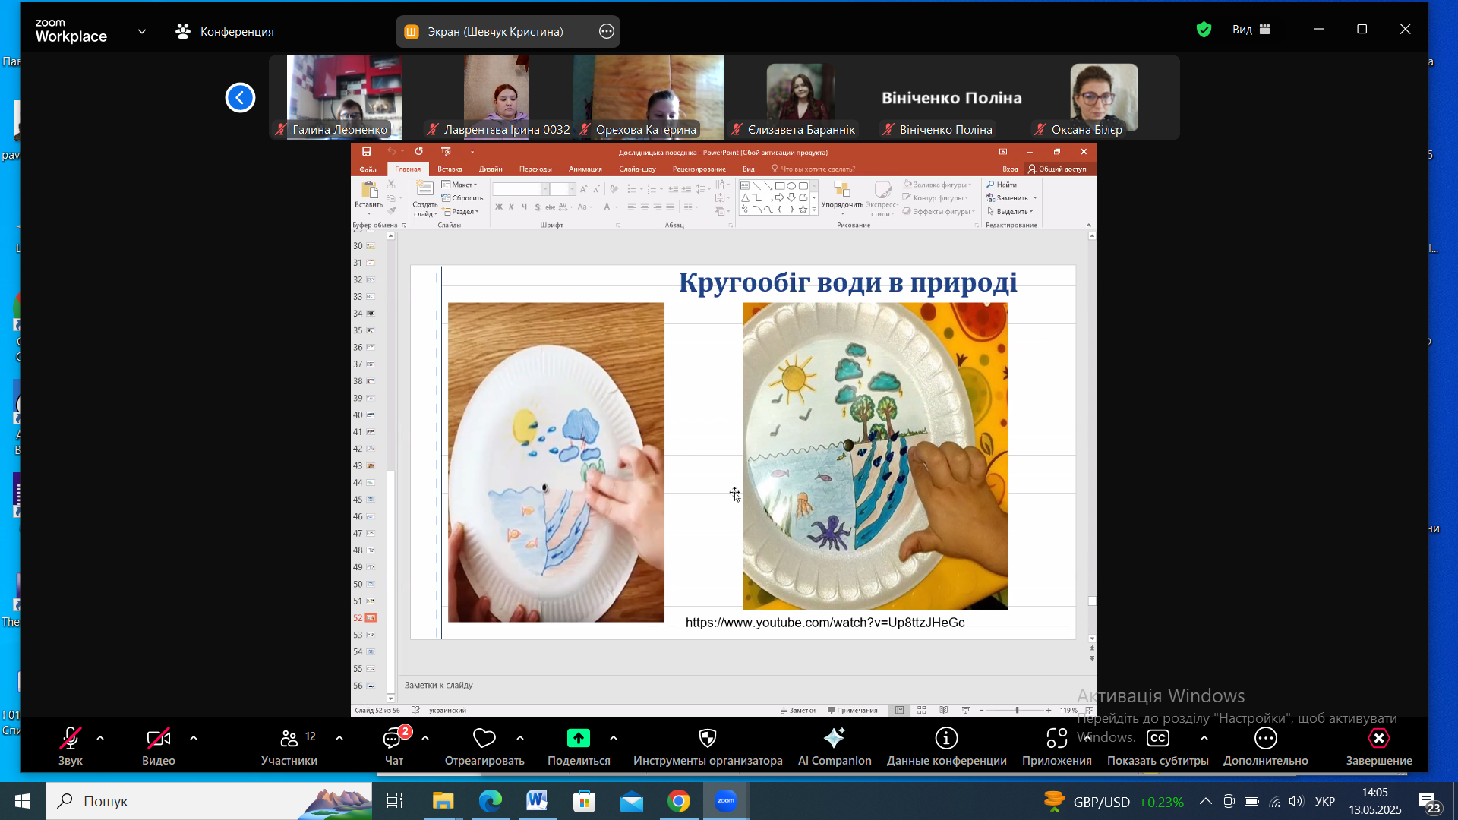Toggle normal view icon in status bar

[x=900, y=711]
